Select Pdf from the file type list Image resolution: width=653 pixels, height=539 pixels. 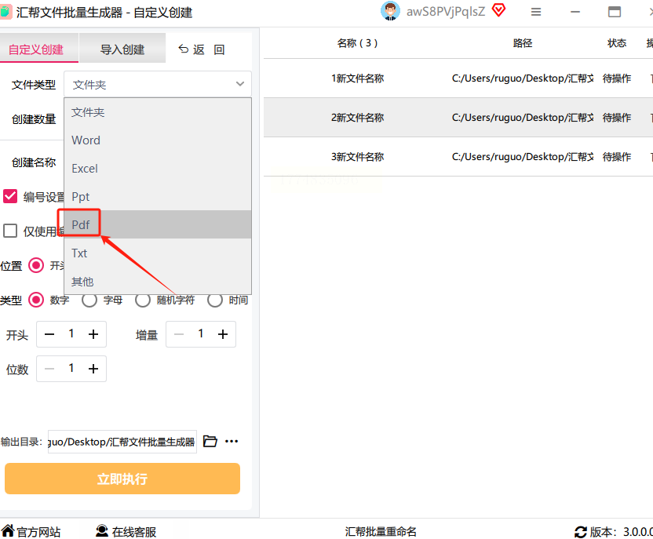point(158,224)
